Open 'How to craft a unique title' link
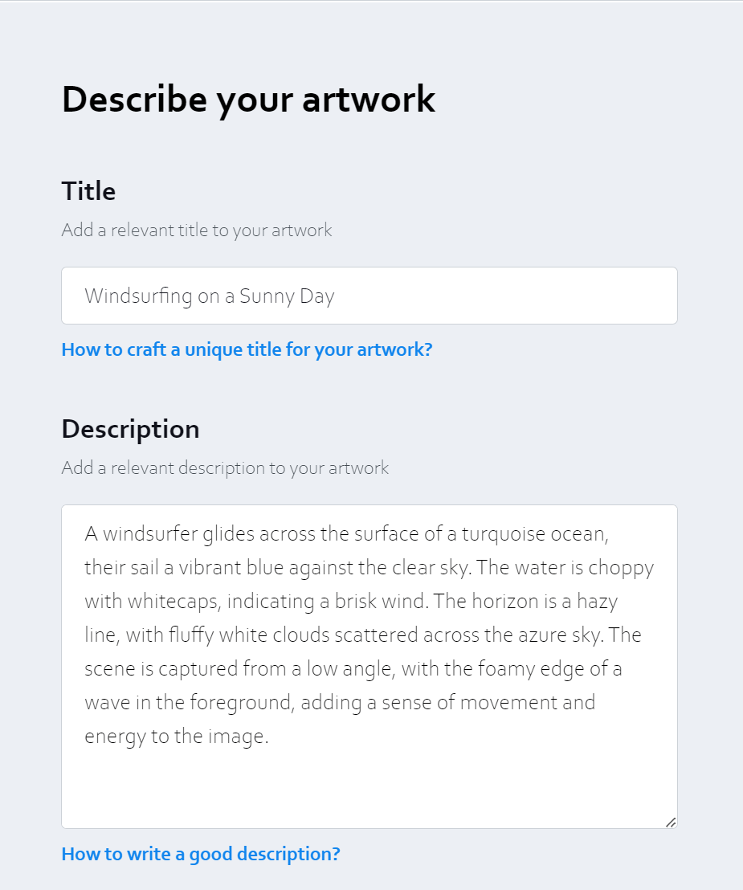This screenshot has height=890, width=743. [247, 349]
